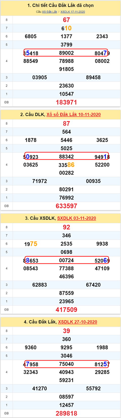
Task: Select the number 5446
Action: click(67, 140)
